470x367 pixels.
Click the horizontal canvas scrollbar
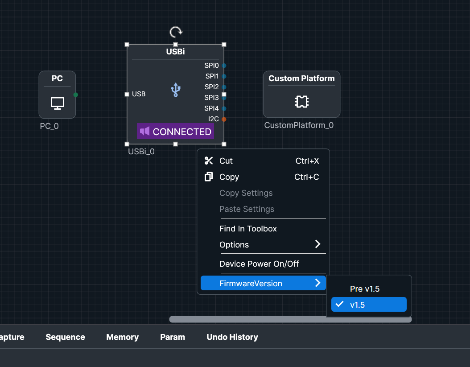click(x=290, y=319)
